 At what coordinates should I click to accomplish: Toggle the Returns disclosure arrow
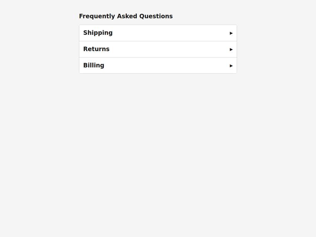coord(231,49)
